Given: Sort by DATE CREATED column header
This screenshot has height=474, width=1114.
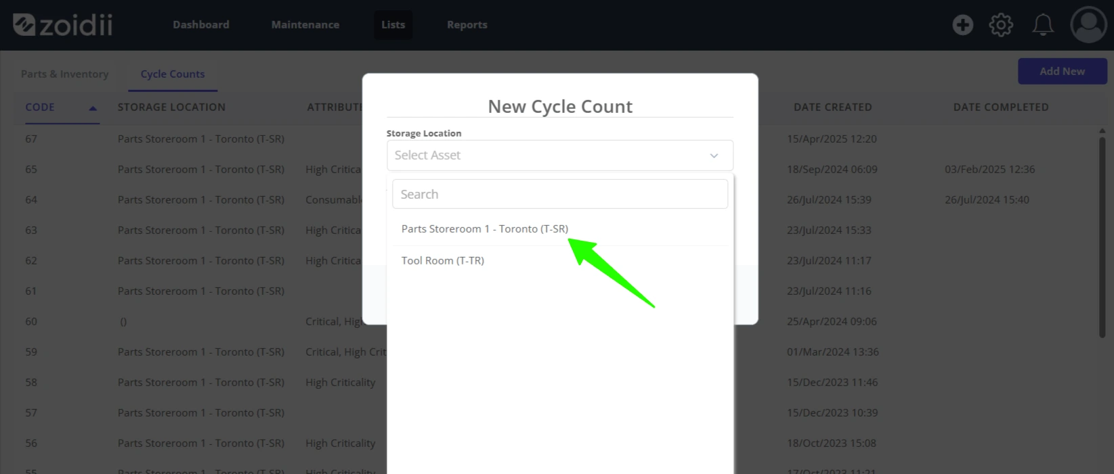Looking at the screenshot, I should click(832, 108).
